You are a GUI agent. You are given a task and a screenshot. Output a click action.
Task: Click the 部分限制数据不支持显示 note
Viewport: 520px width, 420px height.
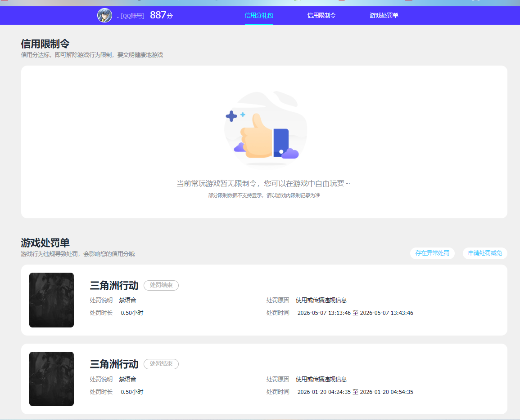[x=264, y=195]
